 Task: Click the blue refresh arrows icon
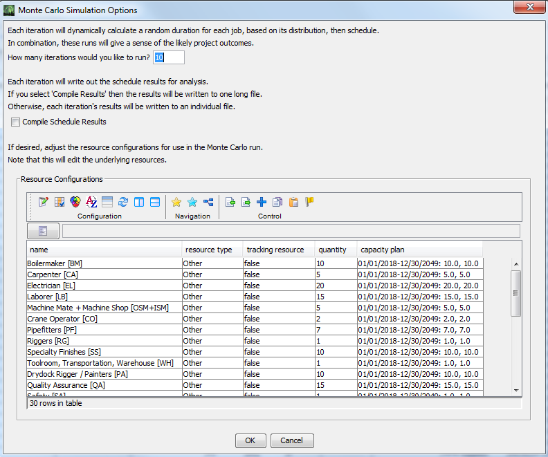tap(123, 202)
